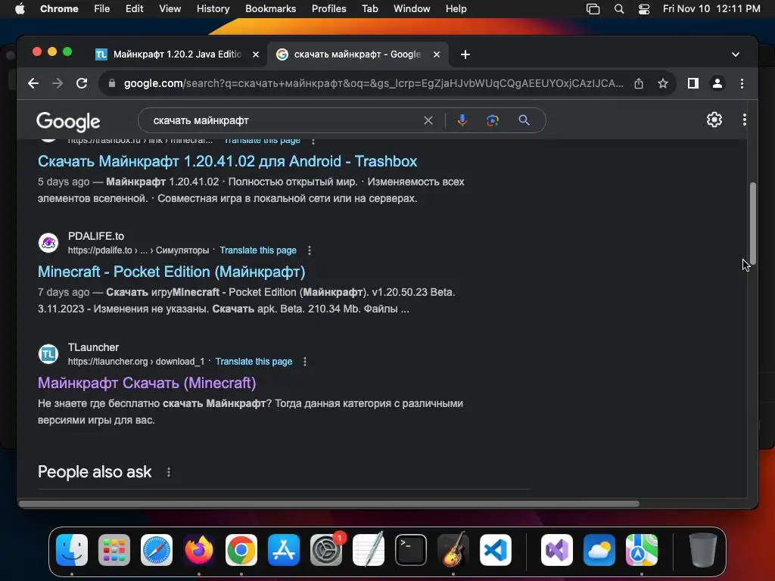Open the Bookmarks menu
The image size is (775, 581).
pyautogui.click(x=270, y=9)
